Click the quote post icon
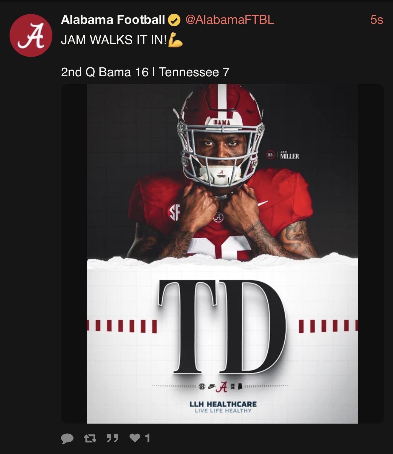 (x=112, y=438)
